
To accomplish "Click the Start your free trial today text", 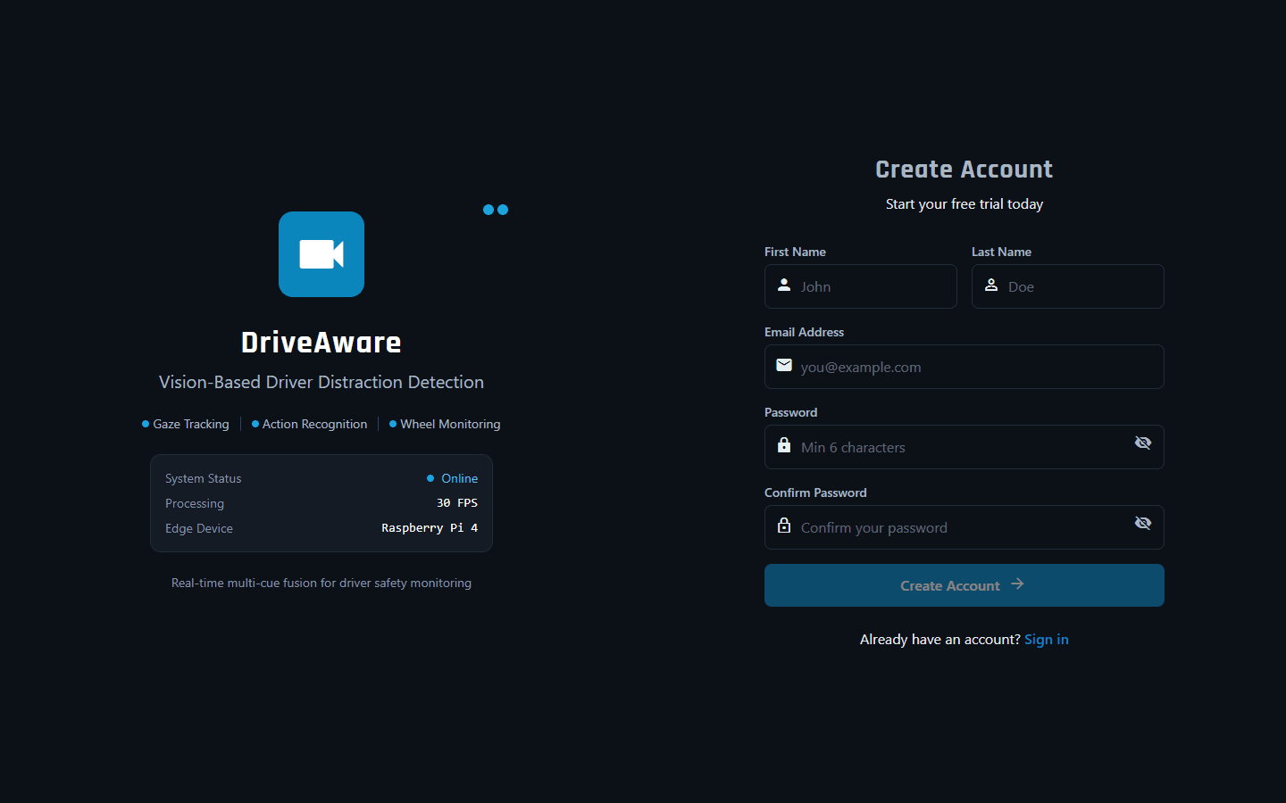I will (964, 204).
